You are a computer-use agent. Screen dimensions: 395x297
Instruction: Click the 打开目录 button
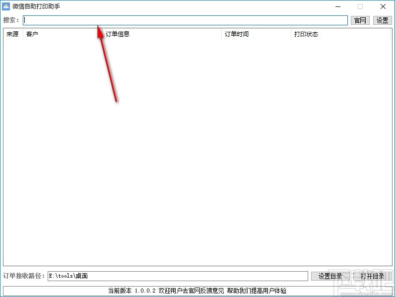tap(372, 276)
